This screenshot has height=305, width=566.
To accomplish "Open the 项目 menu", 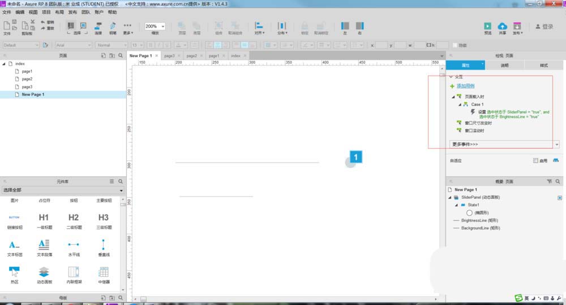I will 46,12.
